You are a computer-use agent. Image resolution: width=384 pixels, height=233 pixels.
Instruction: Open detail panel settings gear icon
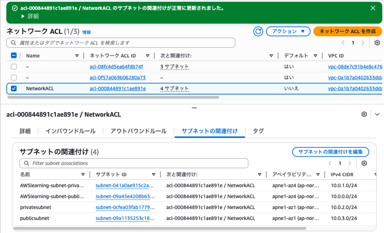click(364, 114)
